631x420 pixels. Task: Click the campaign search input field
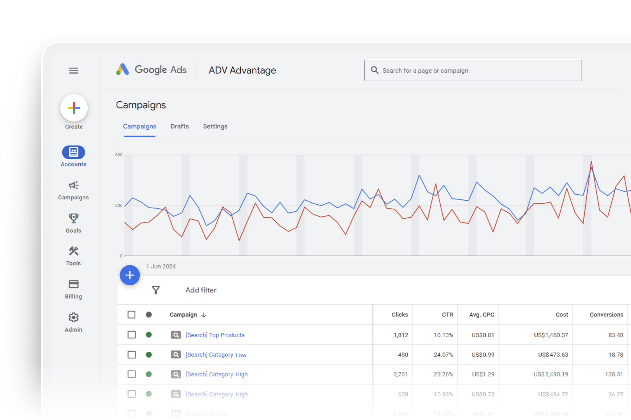point(479,71)
